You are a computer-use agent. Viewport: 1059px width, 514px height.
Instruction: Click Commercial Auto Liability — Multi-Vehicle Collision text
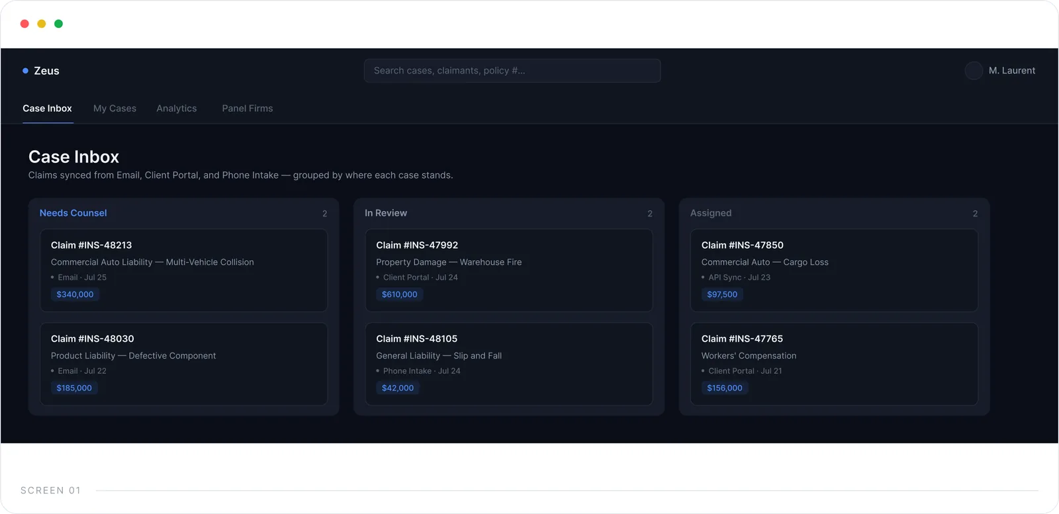tap(152, 263)
